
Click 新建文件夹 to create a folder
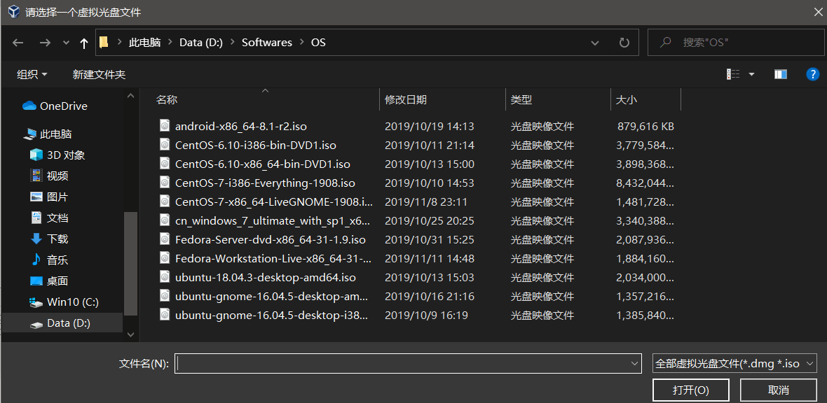[99, 74]
